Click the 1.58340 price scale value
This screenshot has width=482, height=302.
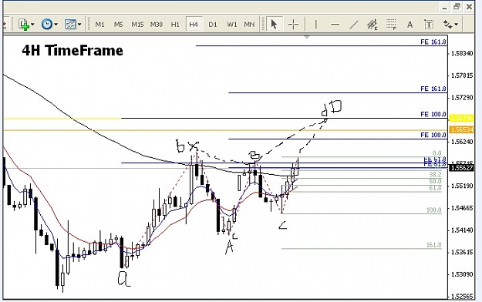click(462, 53)
